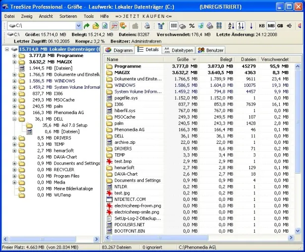Click the details list horizontal scrollbar thumb
305x252 pixels.
tap(160, 238)
